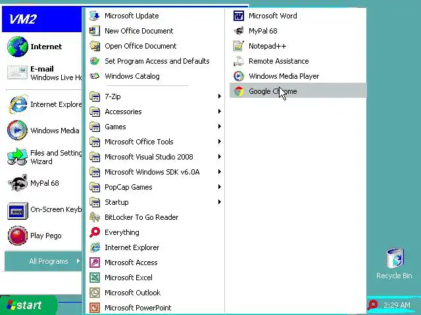Expand the PopCap Games submenu arrow
The height and width of the screenshot is (315, 421).
219,187
